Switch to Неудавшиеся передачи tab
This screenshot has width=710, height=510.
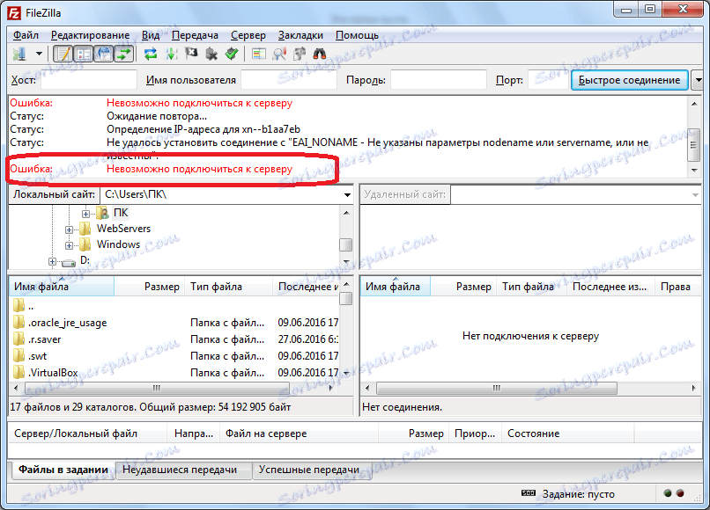(x=180, y=470)
